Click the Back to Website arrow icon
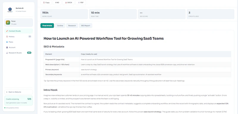Screen dimensions: 238x114 [x=7, y=92]
